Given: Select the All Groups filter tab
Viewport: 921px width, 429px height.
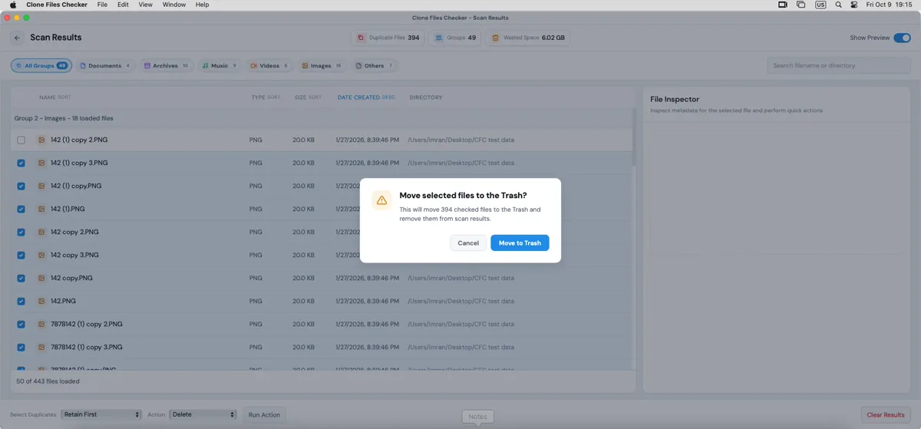Looking at the screenshot, I should coord(41,66).
